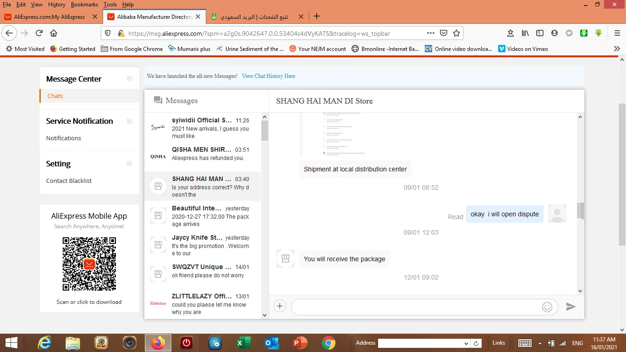The height and width of the screenshot is (352, 626).
Task: Launch Excel from the taskbar
Action: click(x=243, y=343)
